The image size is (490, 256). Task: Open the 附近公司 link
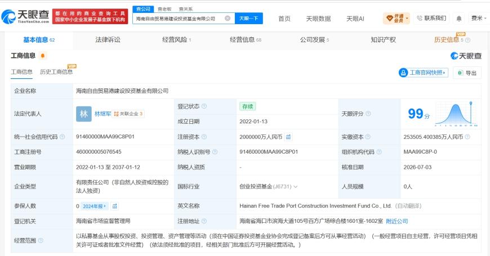pyautogui.click(x=397, y=221)
